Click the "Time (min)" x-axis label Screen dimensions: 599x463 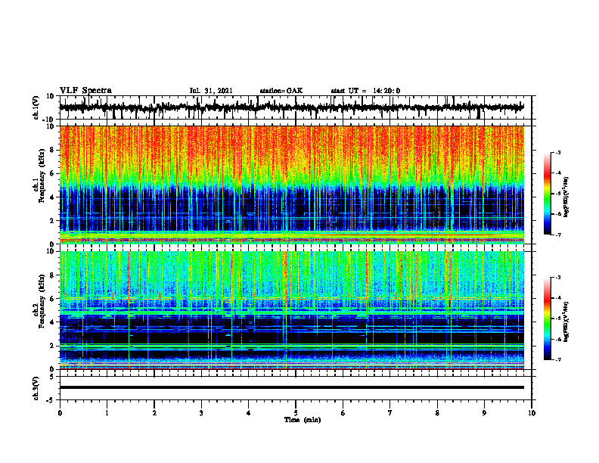(x=303, y=420)
